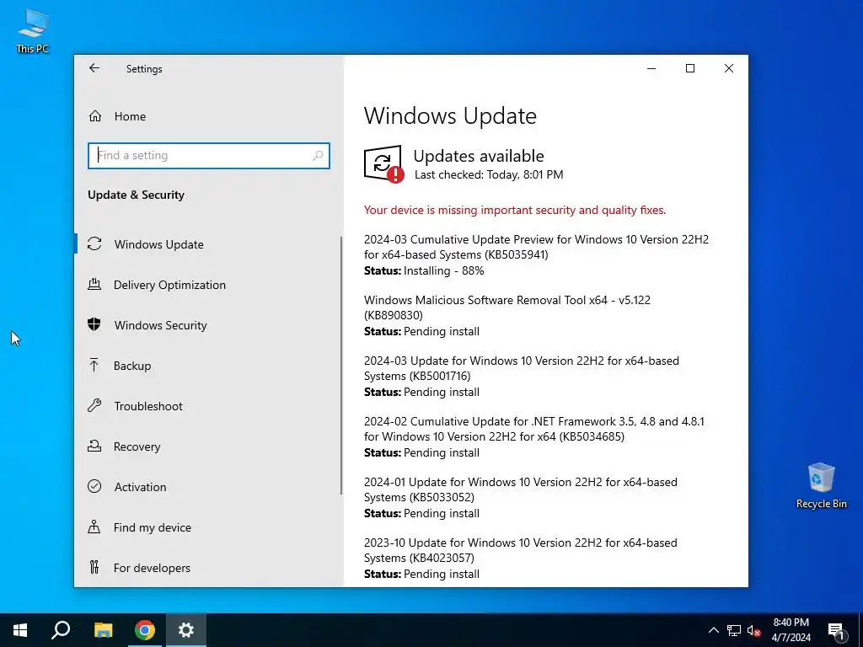Open This PC desktop icon
This screenshot has width=863, height=647.
click(x=33, y=31)
